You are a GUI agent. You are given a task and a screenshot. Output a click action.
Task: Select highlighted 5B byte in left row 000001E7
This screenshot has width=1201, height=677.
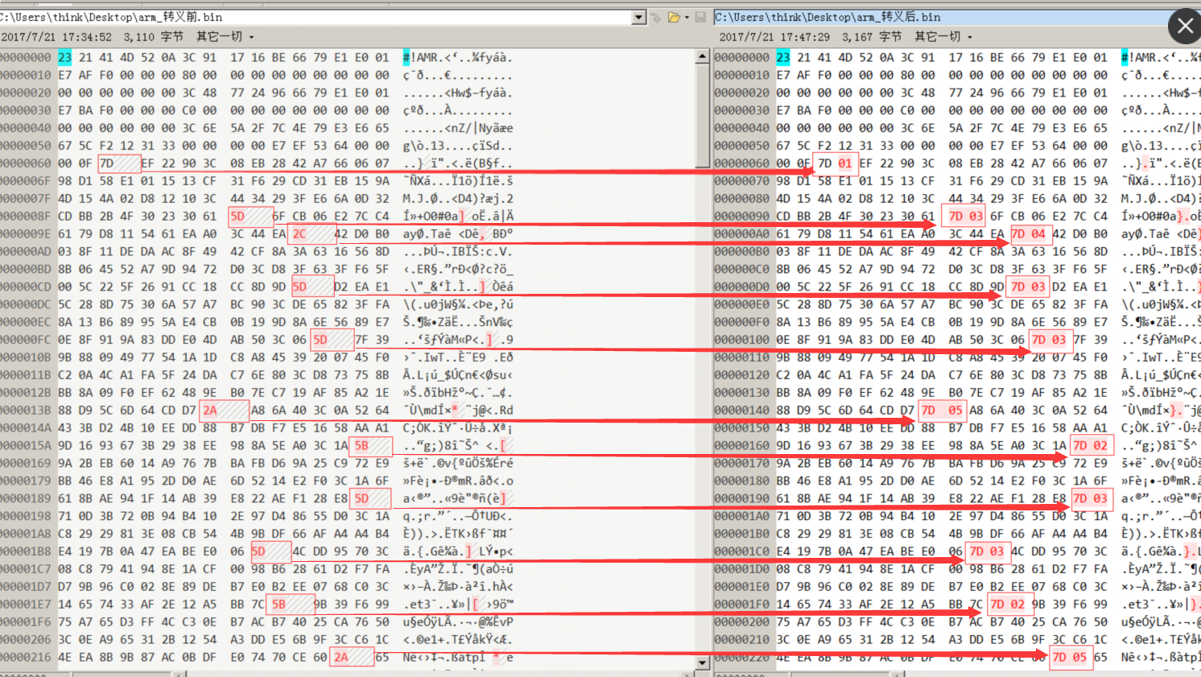click(x=279, y=604)
